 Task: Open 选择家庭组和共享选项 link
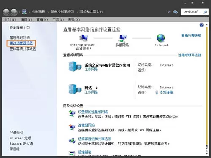95,139
